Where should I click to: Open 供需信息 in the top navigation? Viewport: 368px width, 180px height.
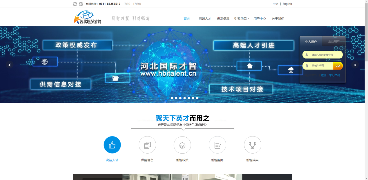point(223,19)
